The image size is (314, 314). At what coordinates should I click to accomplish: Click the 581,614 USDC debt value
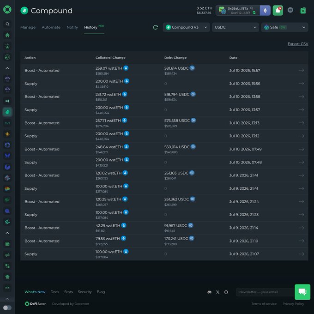coord(176,68)
